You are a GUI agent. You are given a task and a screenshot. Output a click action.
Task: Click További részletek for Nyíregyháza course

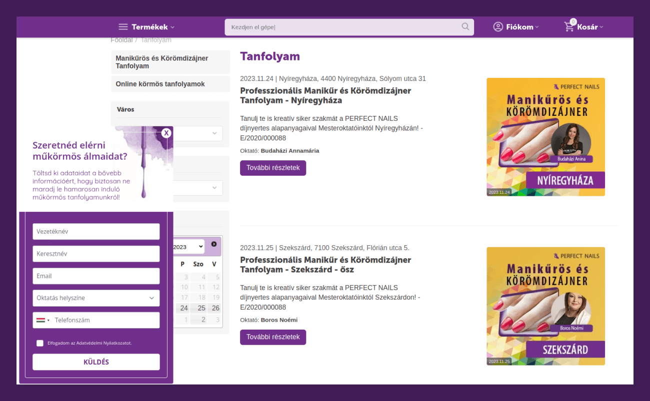click(x=273, y=168)
